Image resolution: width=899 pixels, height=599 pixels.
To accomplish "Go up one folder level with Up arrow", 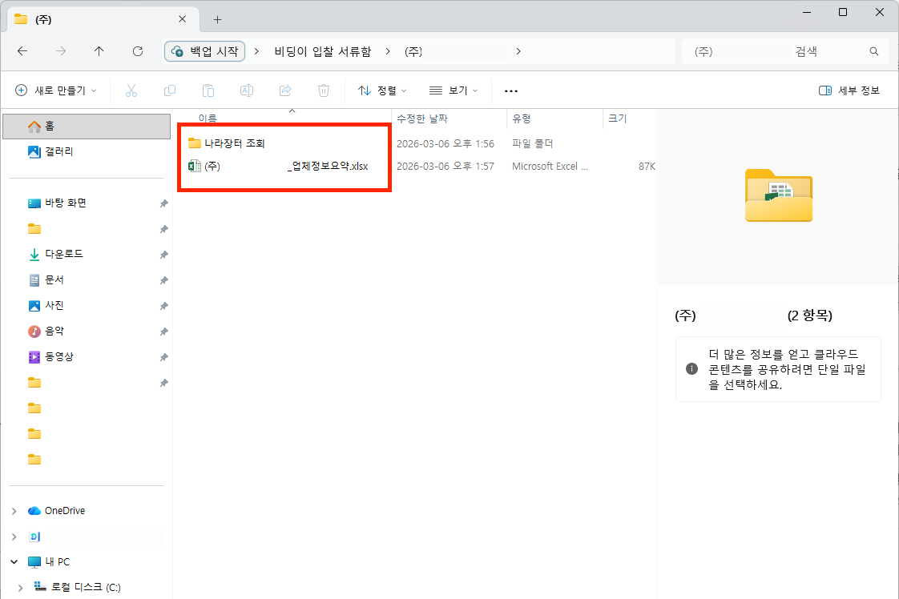I will click(x=99, y=51).
